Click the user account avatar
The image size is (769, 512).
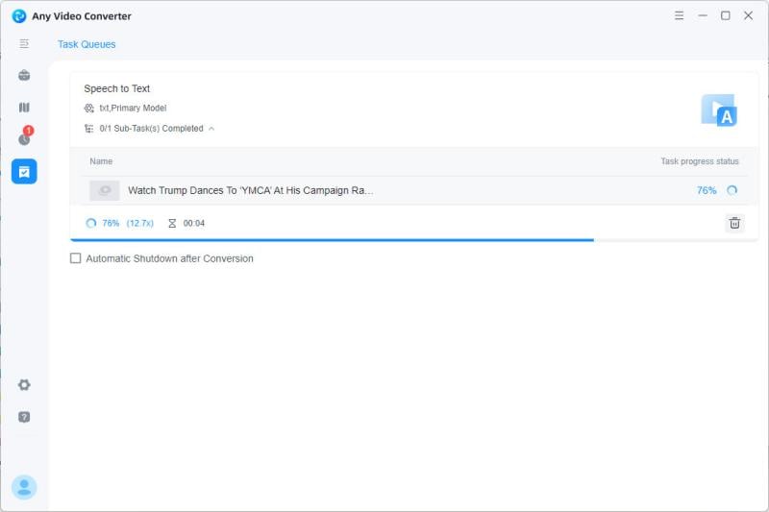(24, 487)
